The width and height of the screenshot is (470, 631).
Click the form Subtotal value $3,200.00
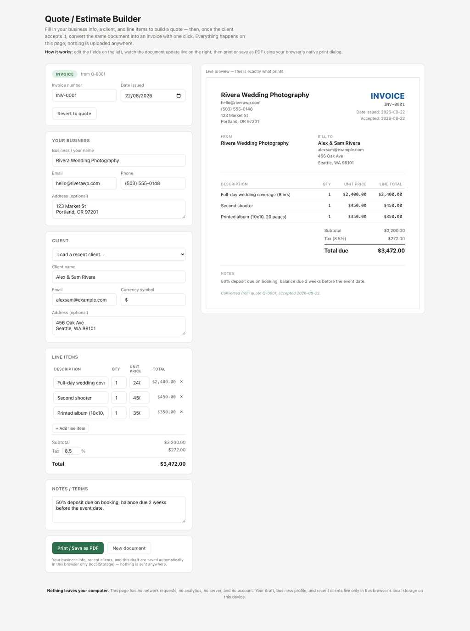175,442
